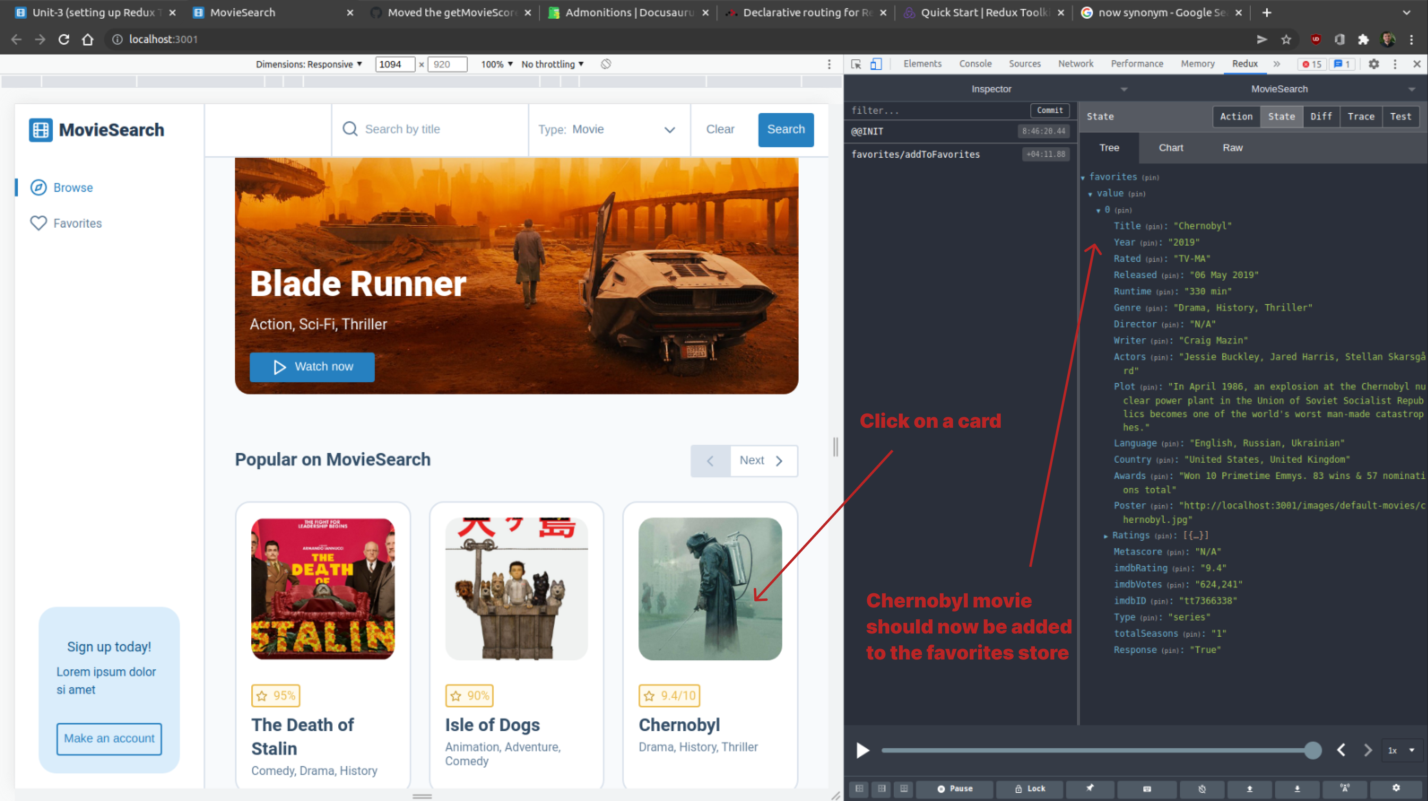
Task: Open Favorites via the heart icon
Action: [x=38, y=223]
